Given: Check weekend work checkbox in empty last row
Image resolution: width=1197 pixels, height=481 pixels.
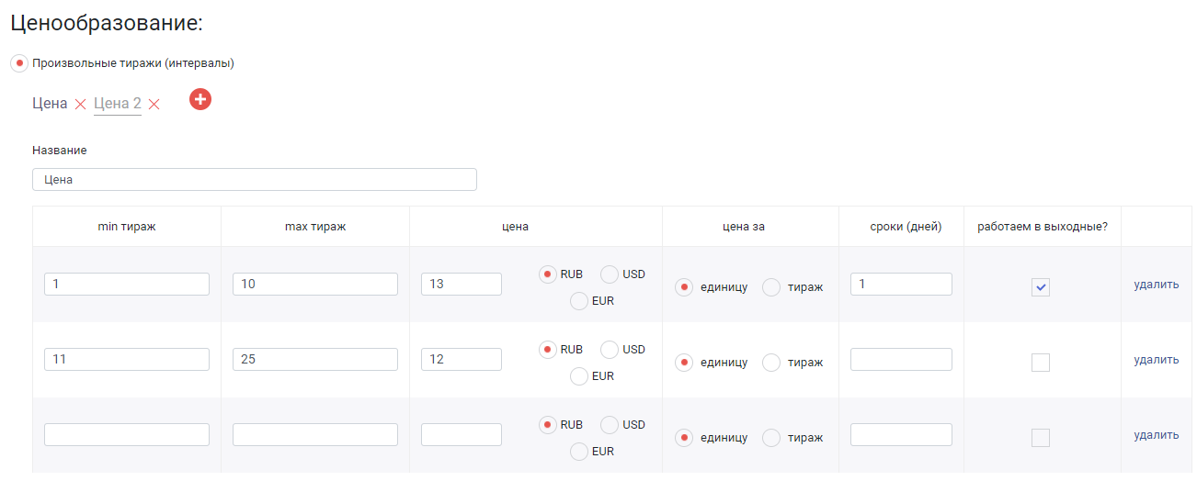Looking at the screenshot, I should [1041, 438].
